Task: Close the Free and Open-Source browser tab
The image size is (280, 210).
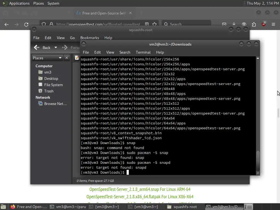Action: pyautogui.click(x=130, y=13)
